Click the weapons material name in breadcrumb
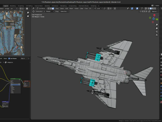This screenshot has width=162, height=122. (x=10, y=62)
